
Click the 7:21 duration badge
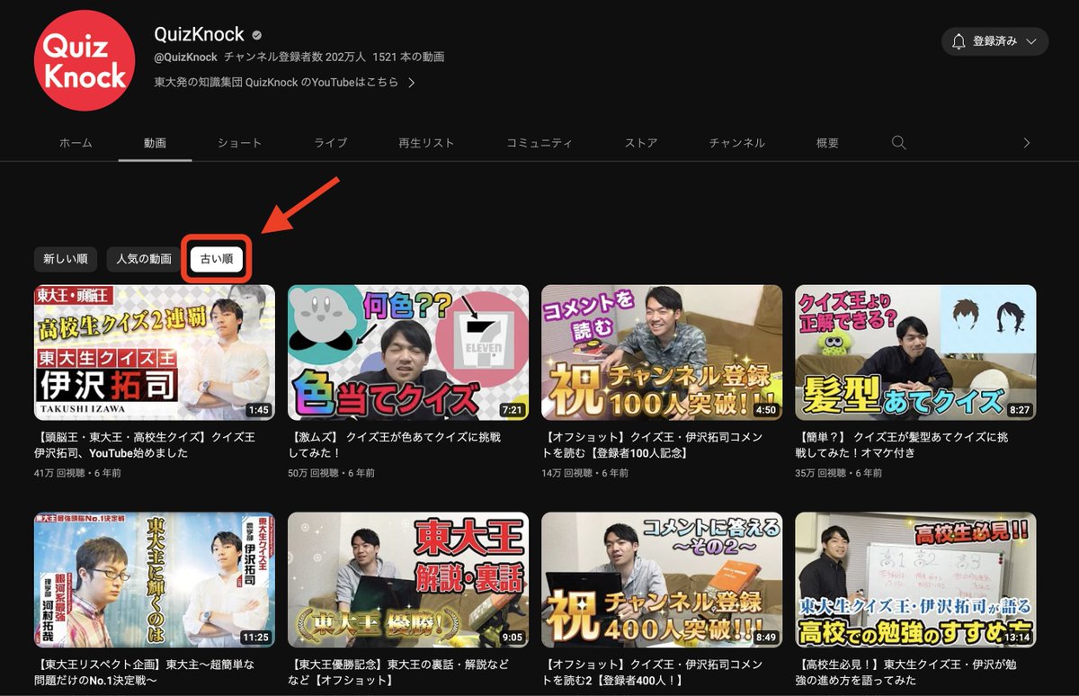point(512,410)
